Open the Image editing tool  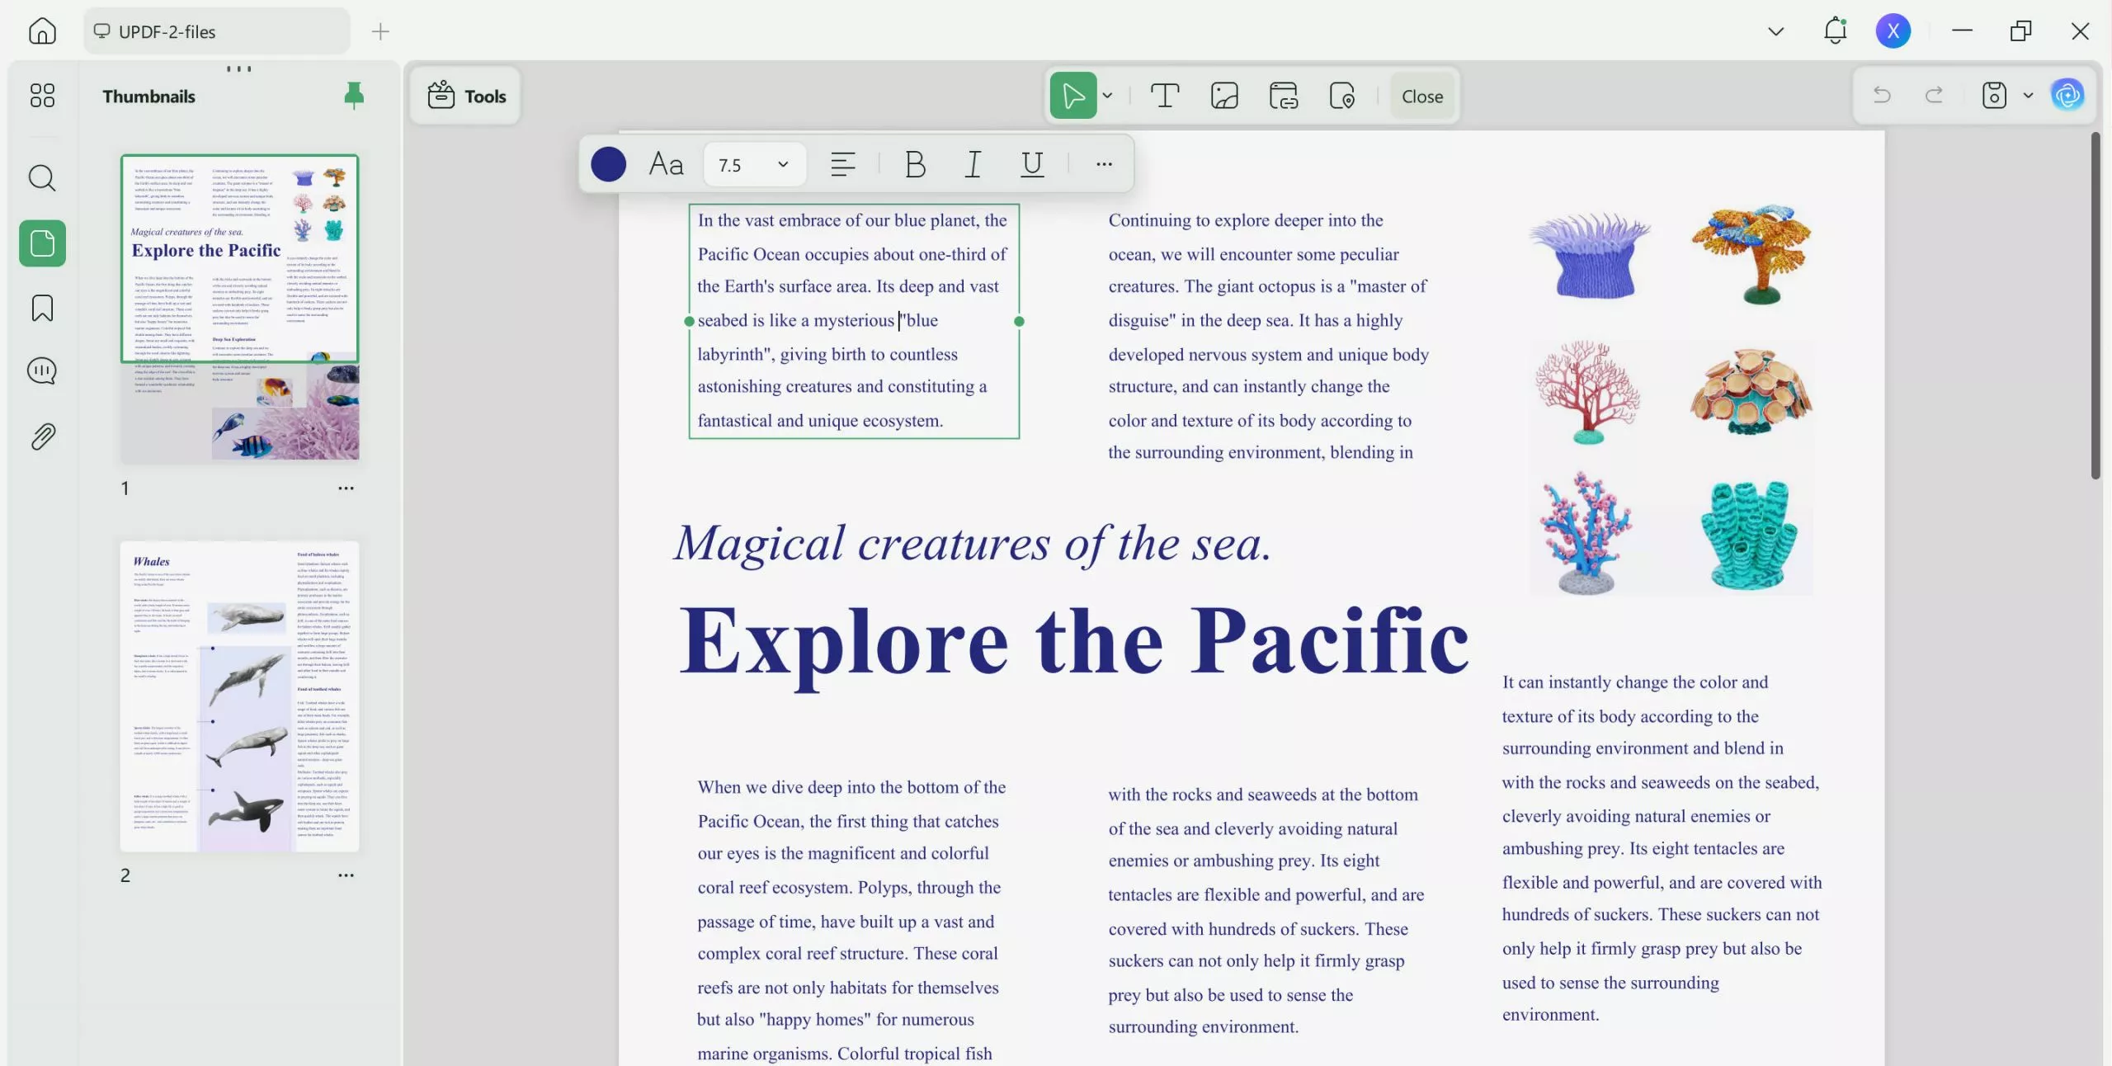1223,95
